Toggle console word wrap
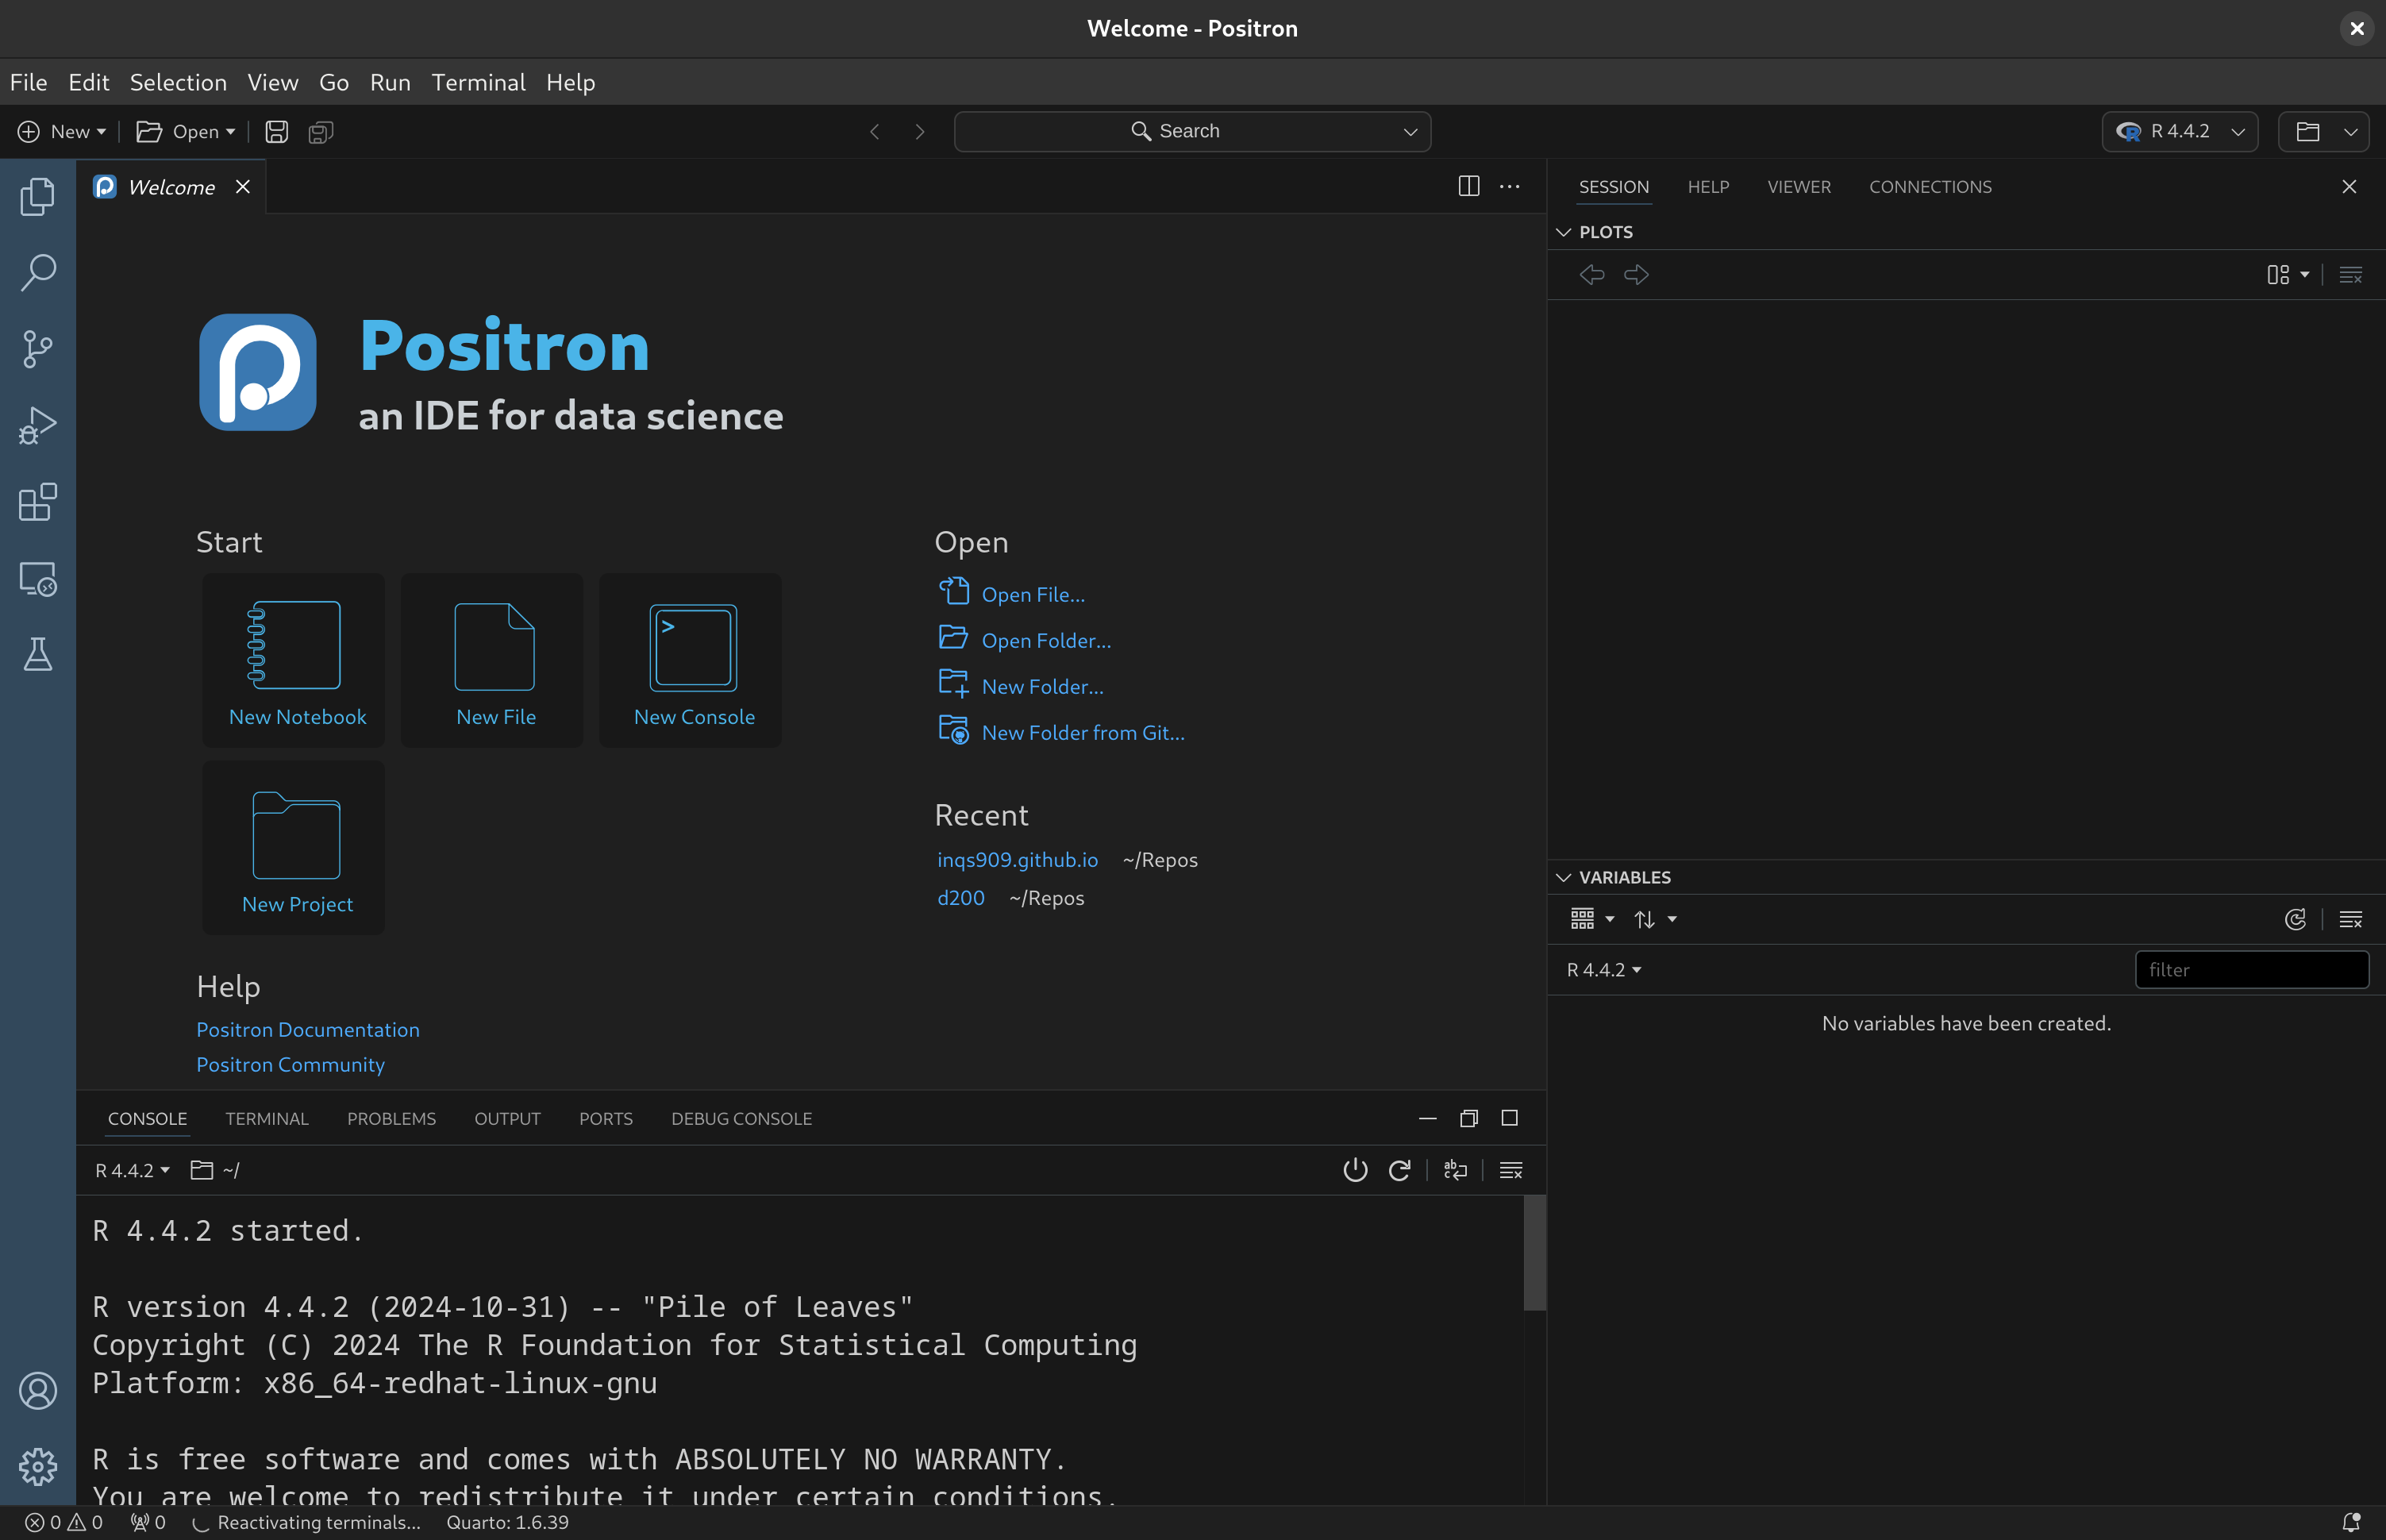The height and width of the screenshot is (1540, 2386). (1455, 1170)
